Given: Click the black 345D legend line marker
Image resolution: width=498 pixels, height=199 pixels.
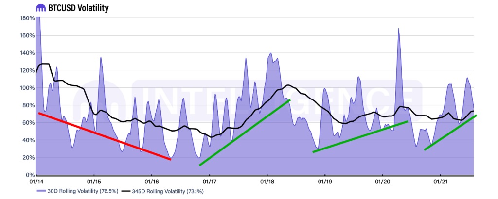Looking at the screenshot, I should 125,191.
